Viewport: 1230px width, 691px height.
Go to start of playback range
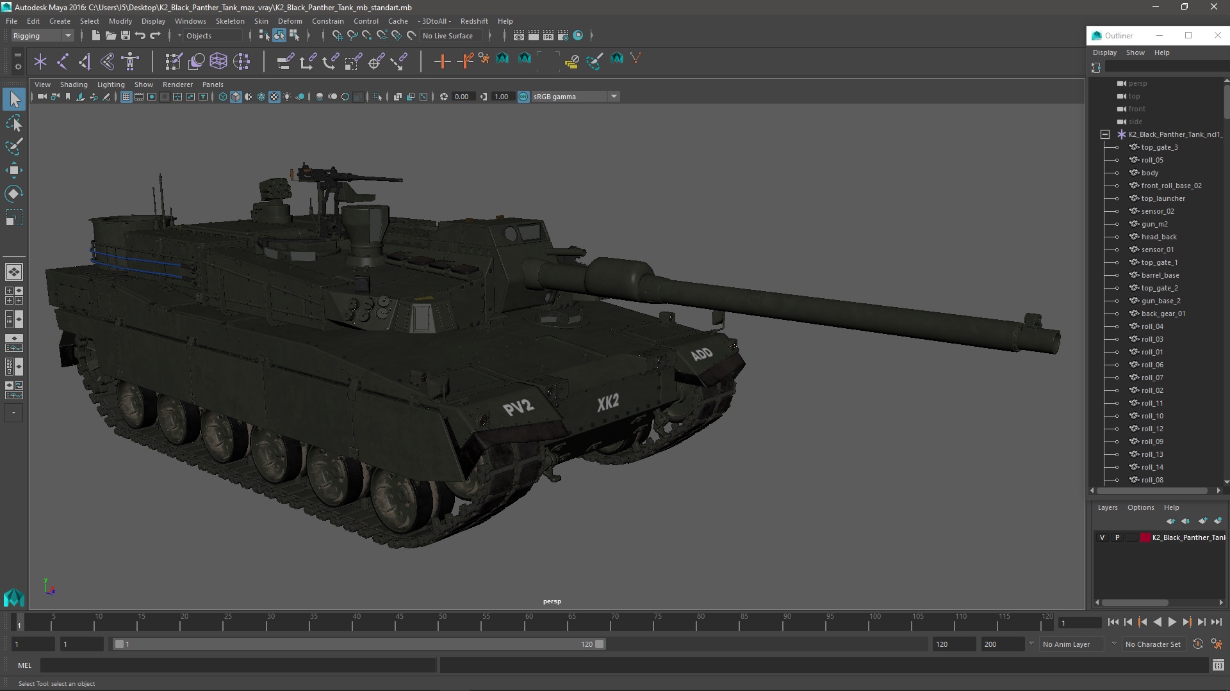pos(1113,622)
